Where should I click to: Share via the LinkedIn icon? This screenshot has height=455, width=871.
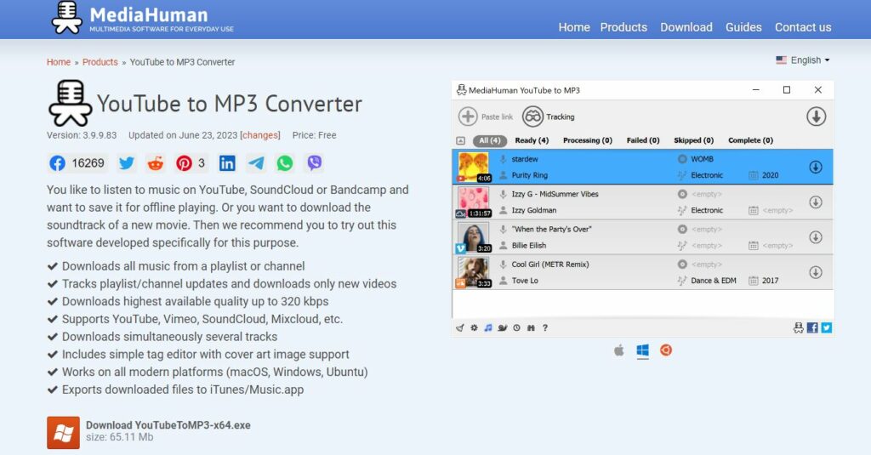coord(227,162)
